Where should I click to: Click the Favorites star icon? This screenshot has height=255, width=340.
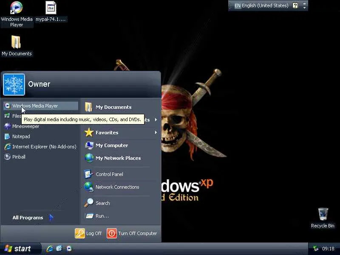(89, 133)
